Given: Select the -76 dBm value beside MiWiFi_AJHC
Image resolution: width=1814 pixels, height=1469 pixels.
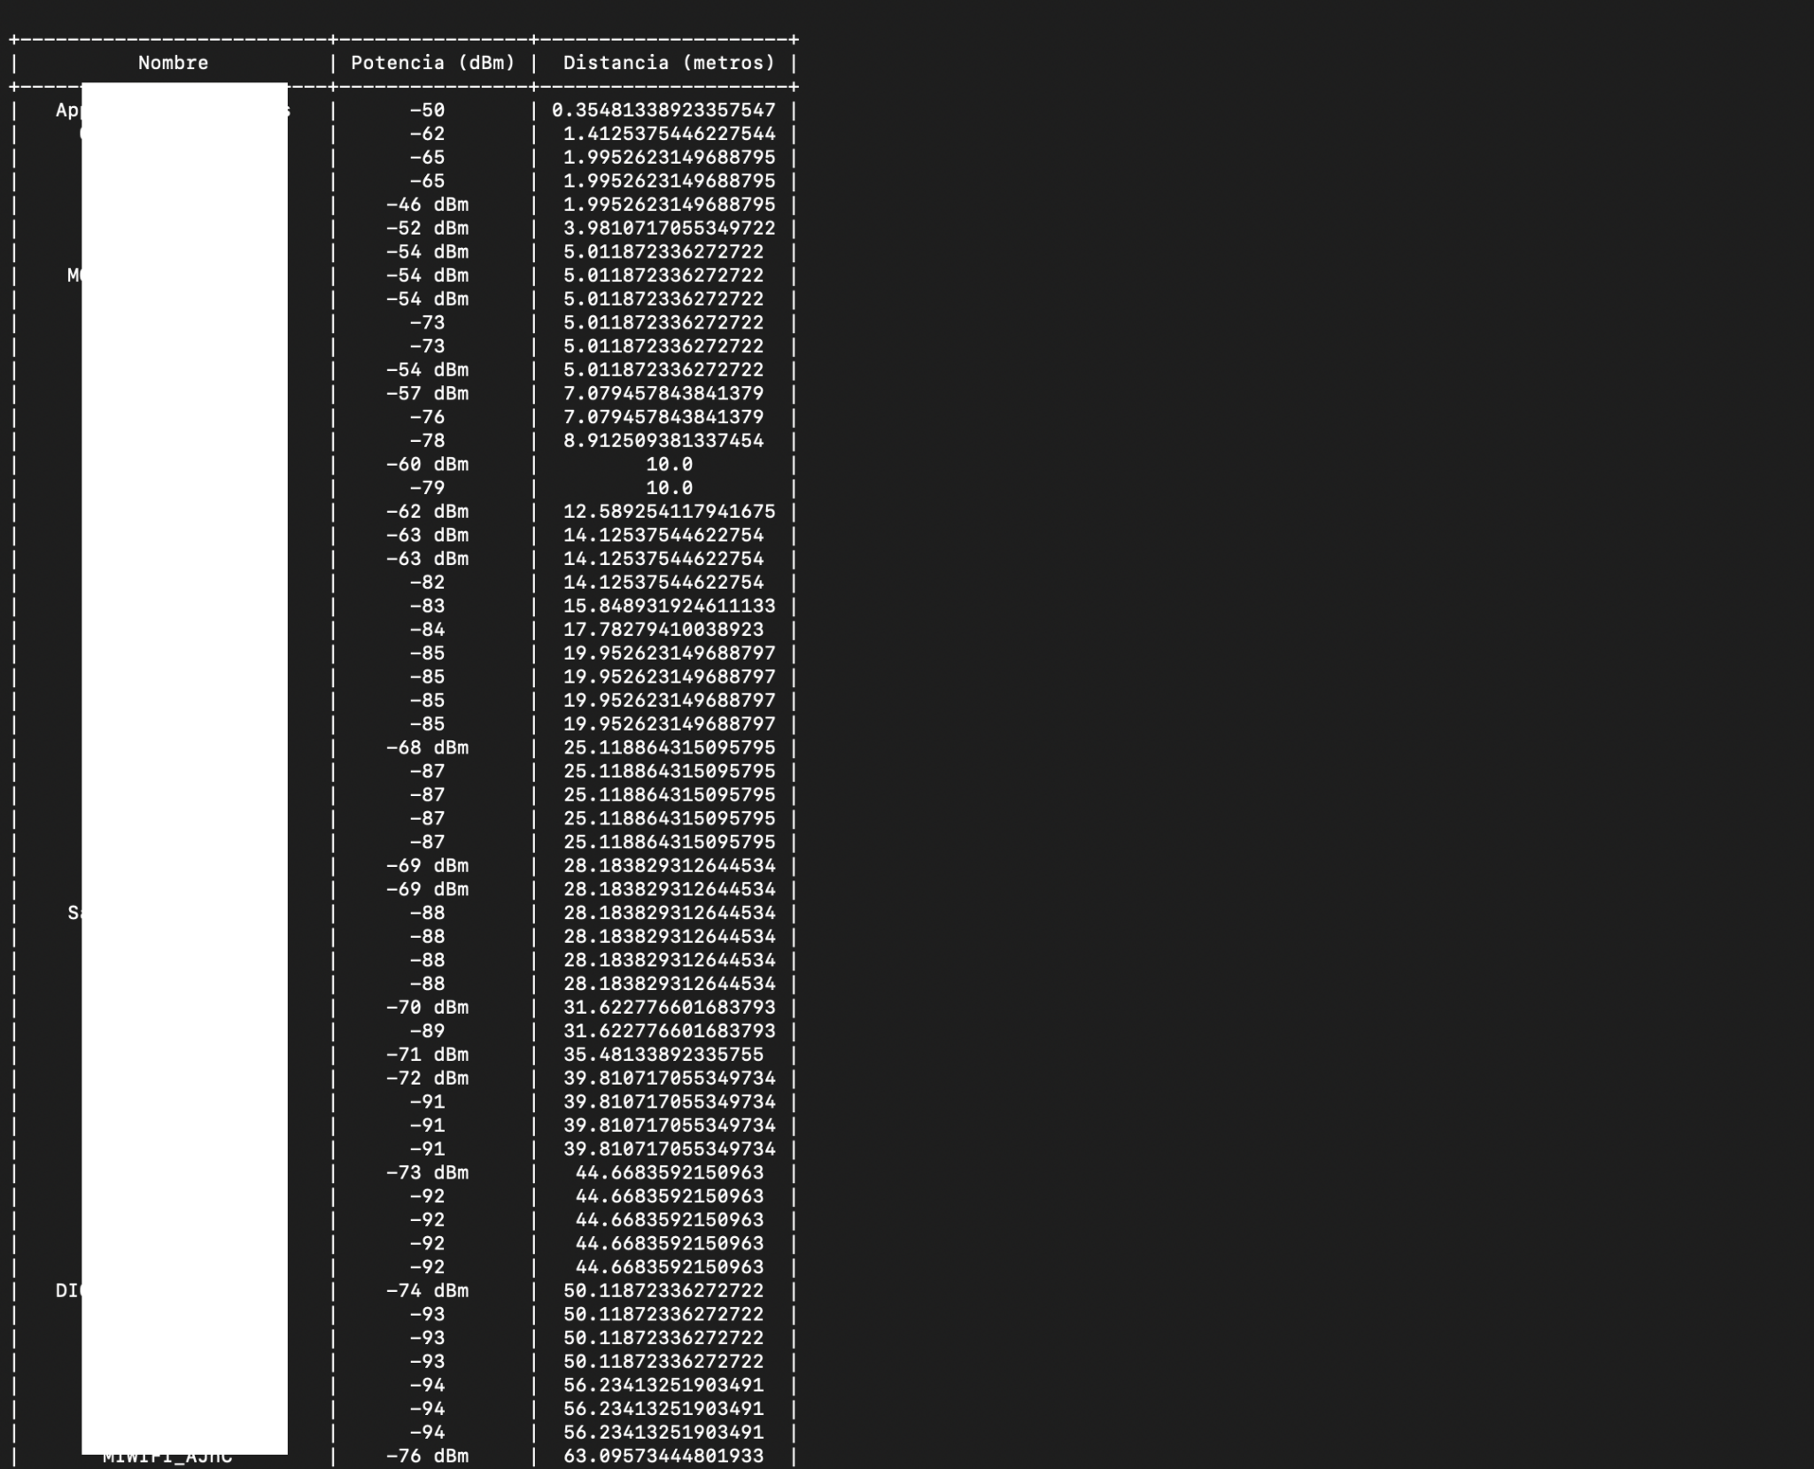Looking at the screenshot, I should pyautogui.click(x=428, y=1456).
